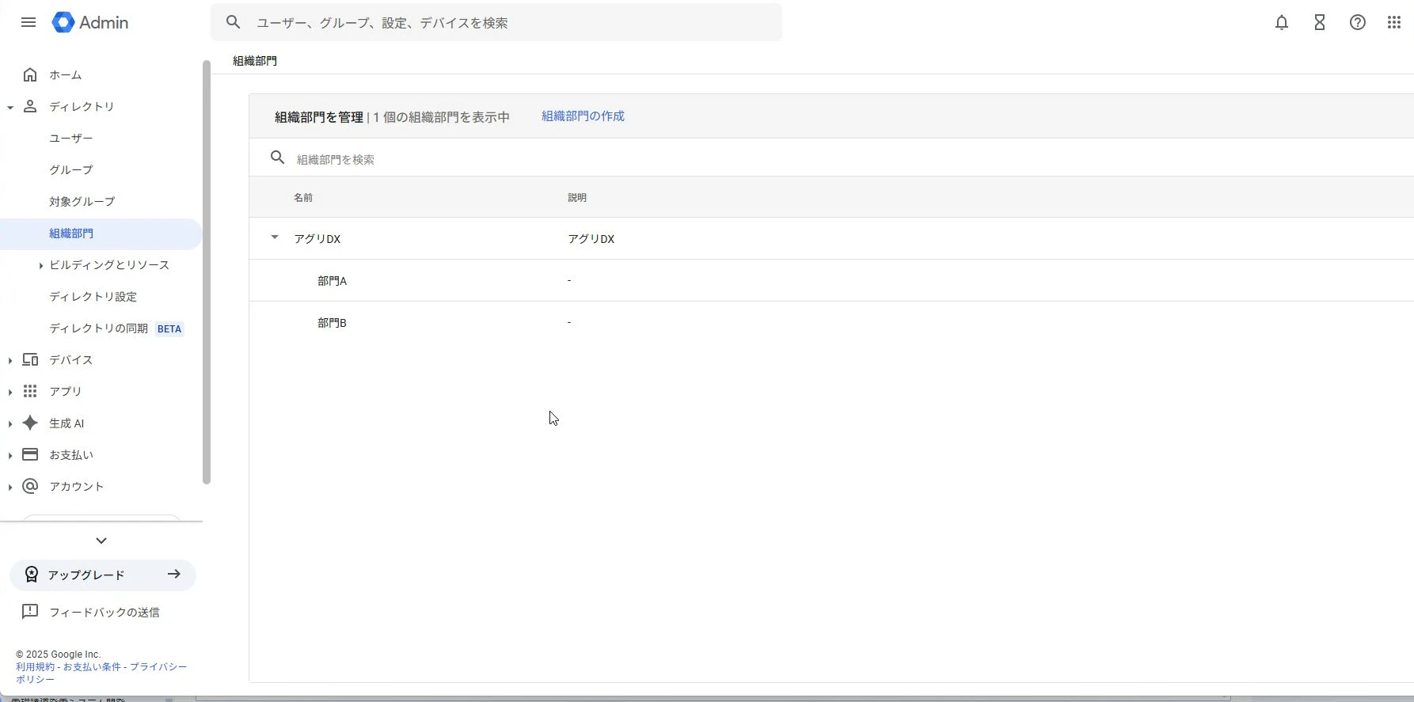The width and height of the screenshot is (1414, 702).
Task: Show more sidebar items with down chevron
Action: coord(101,541)
